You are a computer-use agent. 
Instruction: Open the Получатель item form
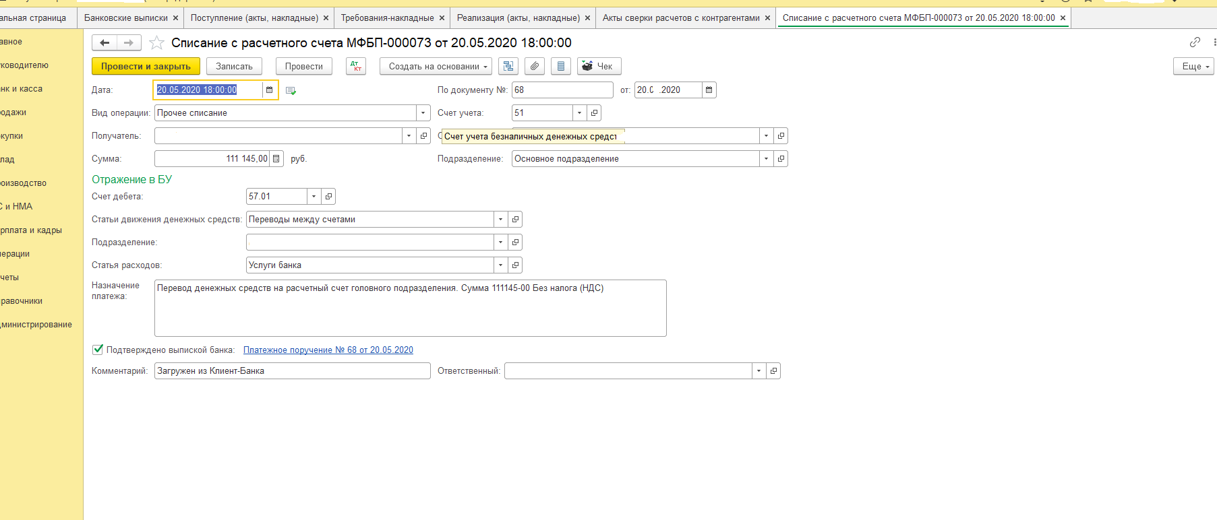point(423,135)
